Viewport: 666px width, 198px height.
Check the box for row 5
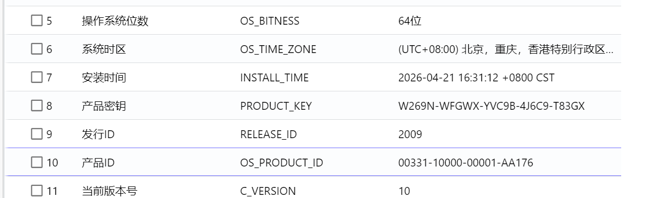coord(36,21)
